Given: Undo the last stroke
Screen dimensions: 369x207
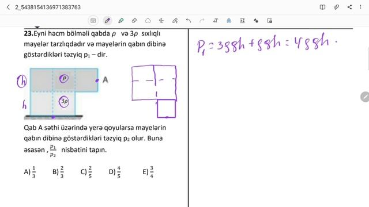Looking at the screenshot, I should 189,21.
